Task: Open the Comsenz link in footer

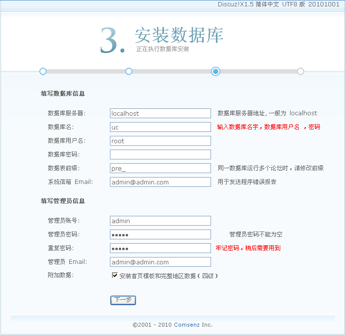Action: pyautogui.click(x=186, y=325)
